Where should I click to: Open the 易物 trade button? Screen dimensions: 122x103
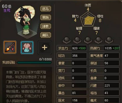[45, 18]
